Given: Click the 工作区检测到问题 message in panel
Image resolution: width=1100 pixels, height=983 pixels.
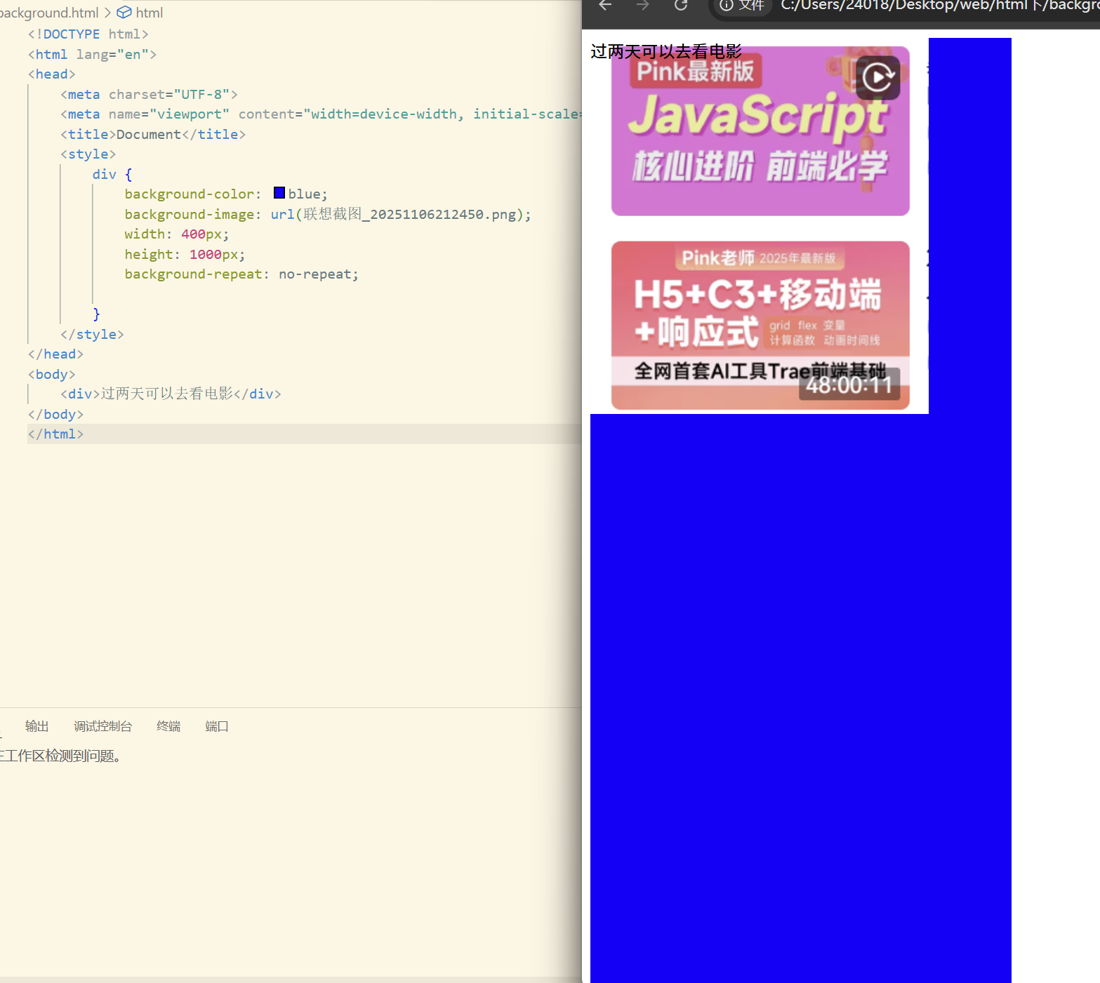Looking at the screenshot, I should pos(63,756).
